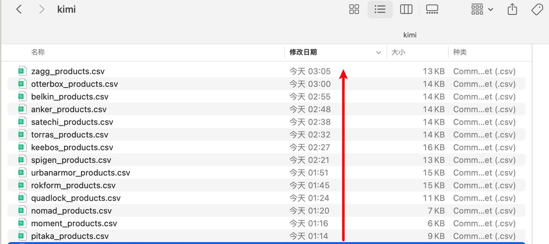Switch to column view

[406, 9]
